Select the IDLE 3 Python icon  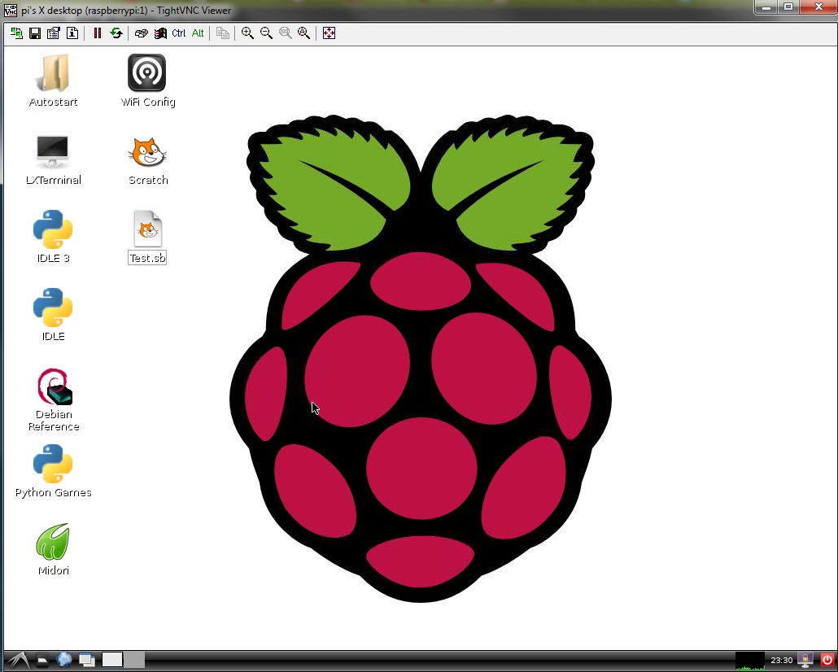pos(53,229)
